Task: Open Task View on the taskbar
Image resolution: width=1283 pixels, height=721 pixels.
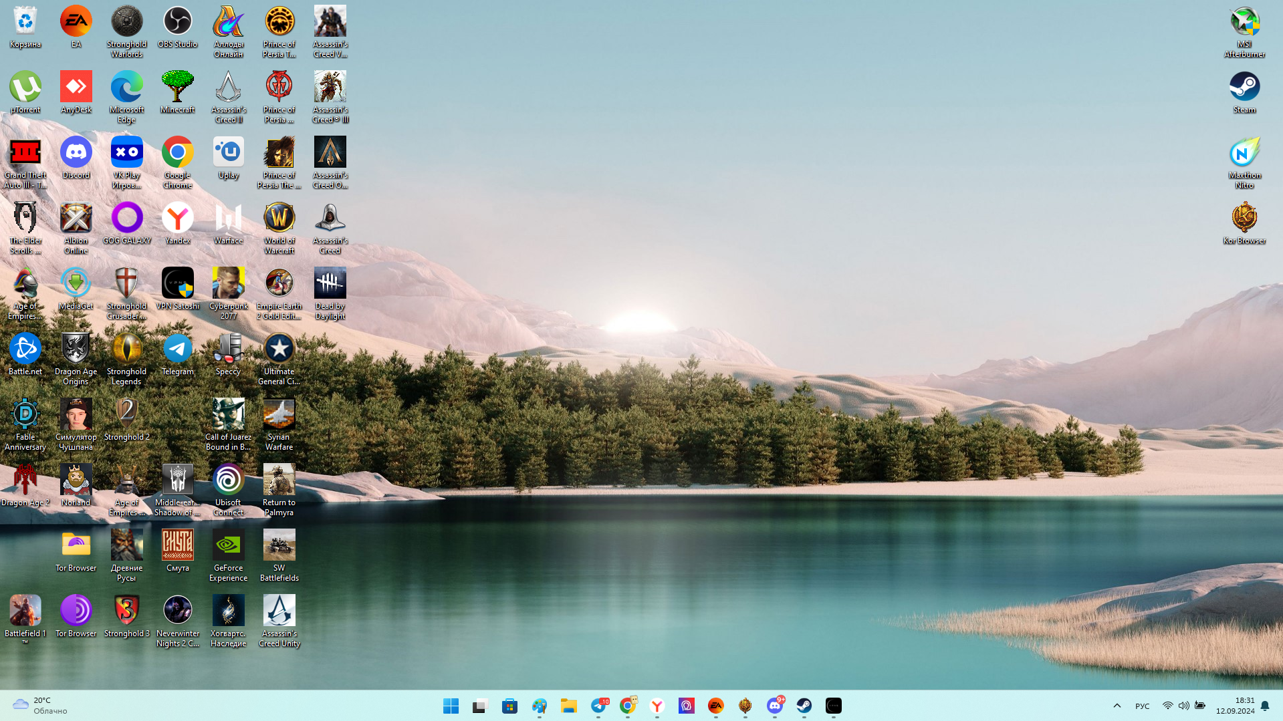Action: 481,706
